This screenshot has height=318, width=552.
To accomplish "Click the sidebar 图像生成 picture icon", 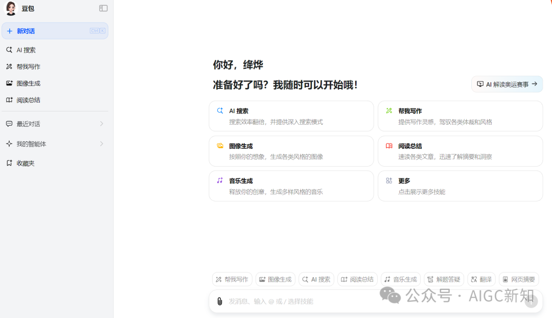I will tap(9, 83).
